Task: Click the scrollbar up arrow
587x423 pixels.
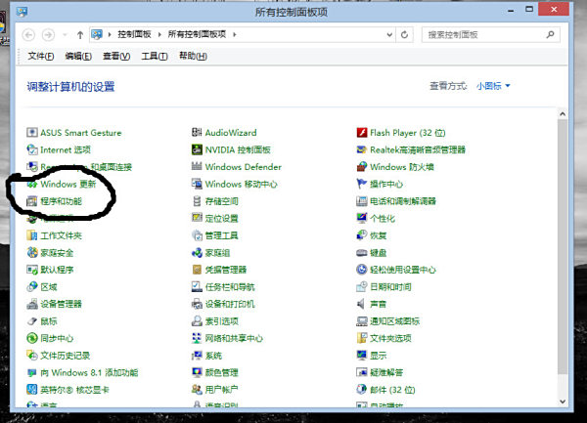Action: pos(563,114)
